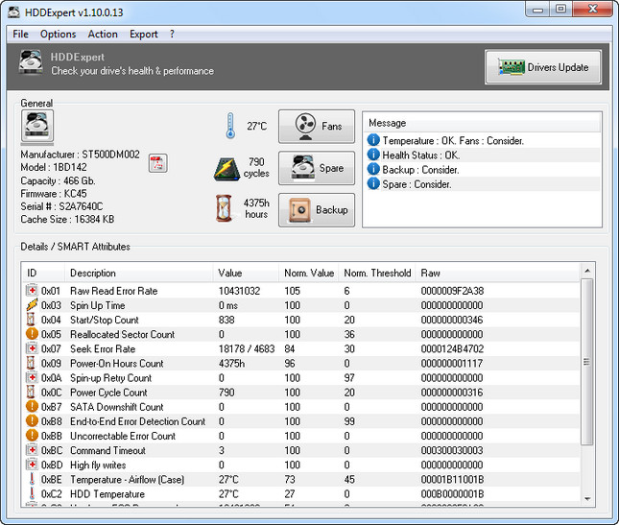Sort by the Norm. Threshold column header

tap(377, 273)
